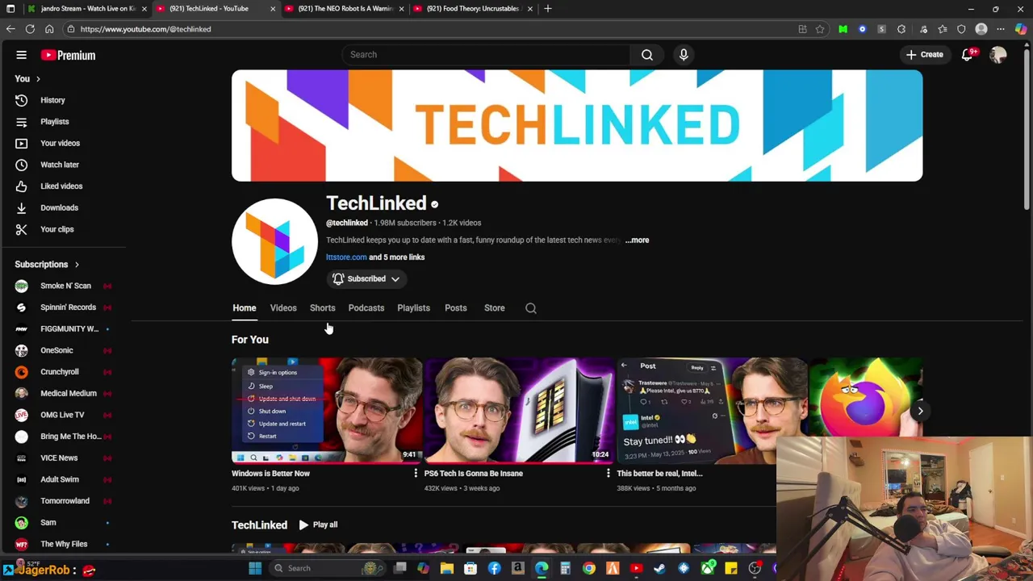Expand the Subscriptions section
Viewport: 1033px width, 581px height.
[x=77, y=265]
